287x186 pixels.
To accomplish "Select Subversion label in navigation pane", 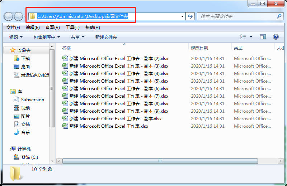I will pyautogui.click(x=33, y=100).
